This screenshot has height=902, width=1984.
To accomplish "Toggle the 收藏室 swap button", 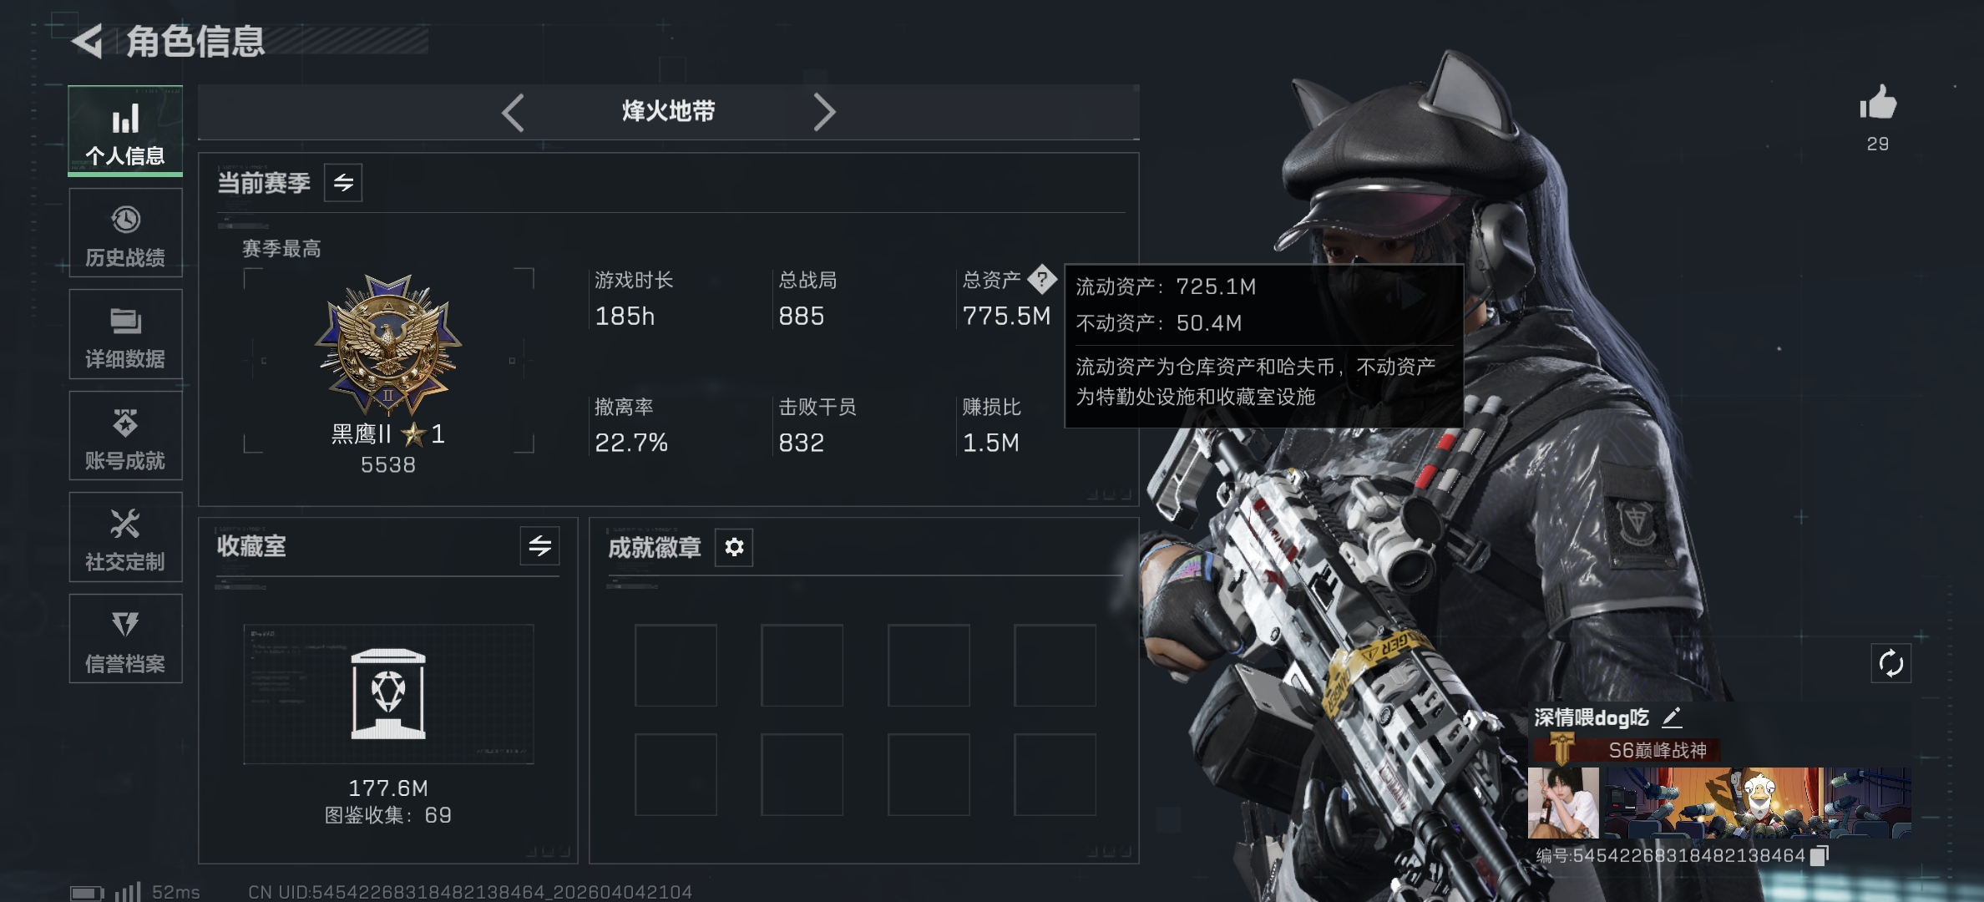I will click(539, 546).
